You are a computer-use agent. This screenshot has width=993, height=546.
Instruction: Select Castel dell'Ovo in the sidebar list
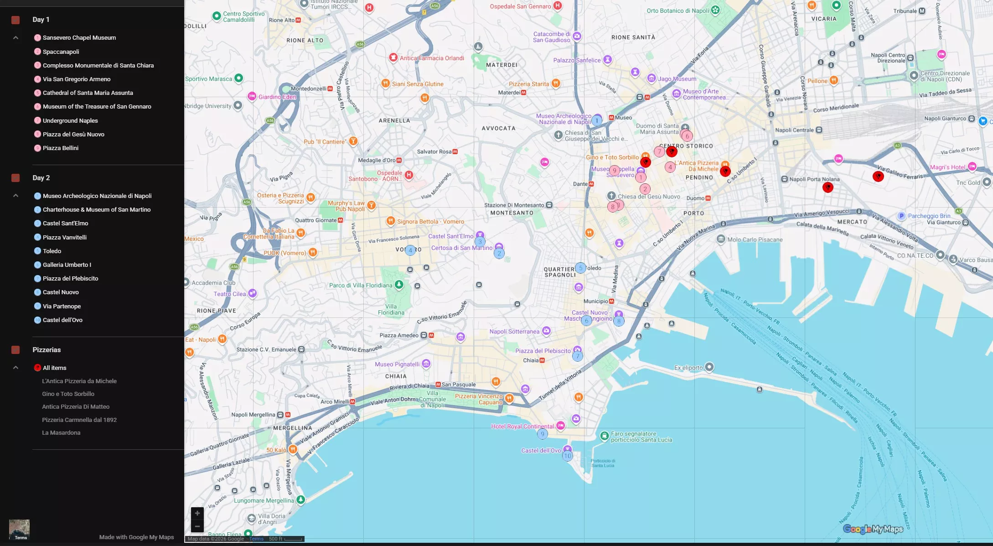62,320
